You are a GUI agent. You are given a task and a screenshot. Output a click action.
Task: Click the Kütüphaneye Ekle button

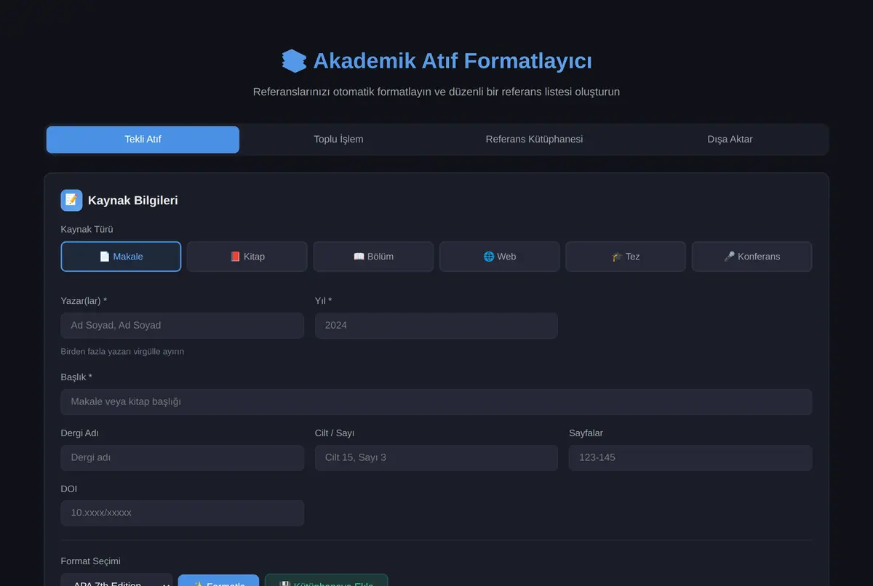327,581
